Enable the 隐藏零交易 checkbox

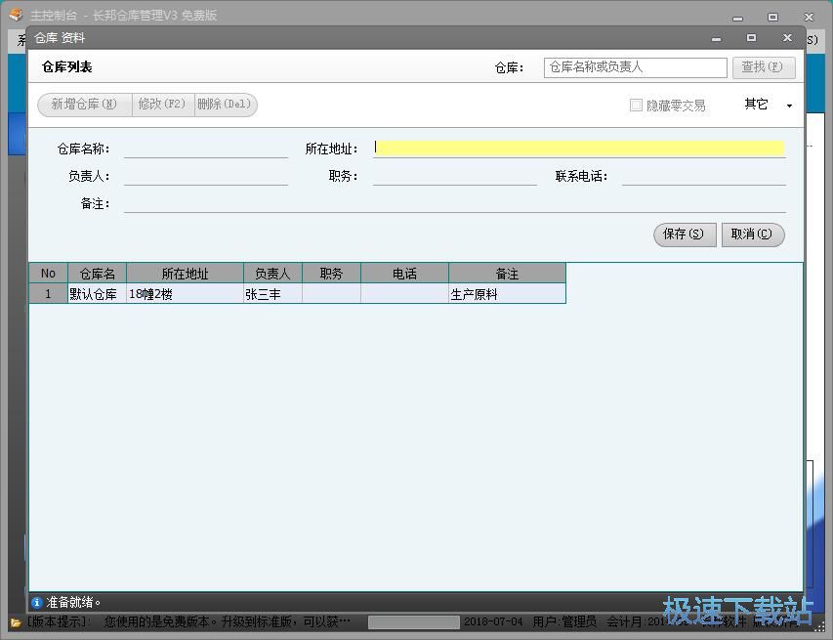[635, 105]
